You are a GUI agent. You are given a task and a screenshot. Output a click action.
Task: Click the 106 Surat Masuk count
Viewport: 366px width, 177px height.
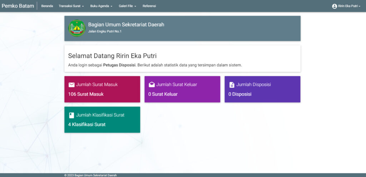[x=86, y=94]
